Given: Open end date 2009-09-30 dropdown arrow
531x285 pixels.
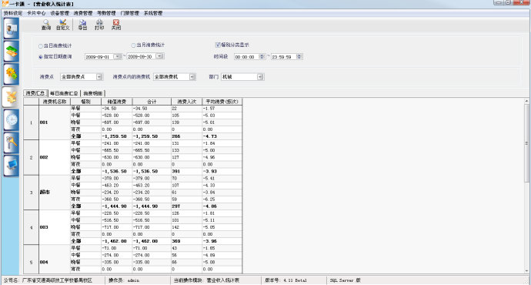Looking at the screenshot, I should coord(160,56).
